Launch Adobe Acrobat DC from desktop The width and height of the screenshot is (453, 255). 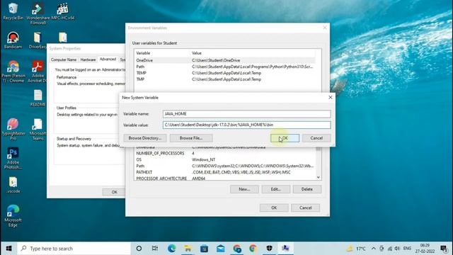pyautogui.click(x=38, y=72)
